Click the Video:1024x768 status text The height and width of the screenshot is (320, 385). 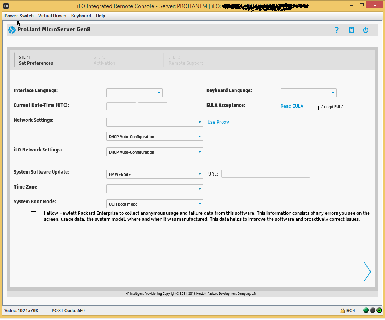(21, 311)
